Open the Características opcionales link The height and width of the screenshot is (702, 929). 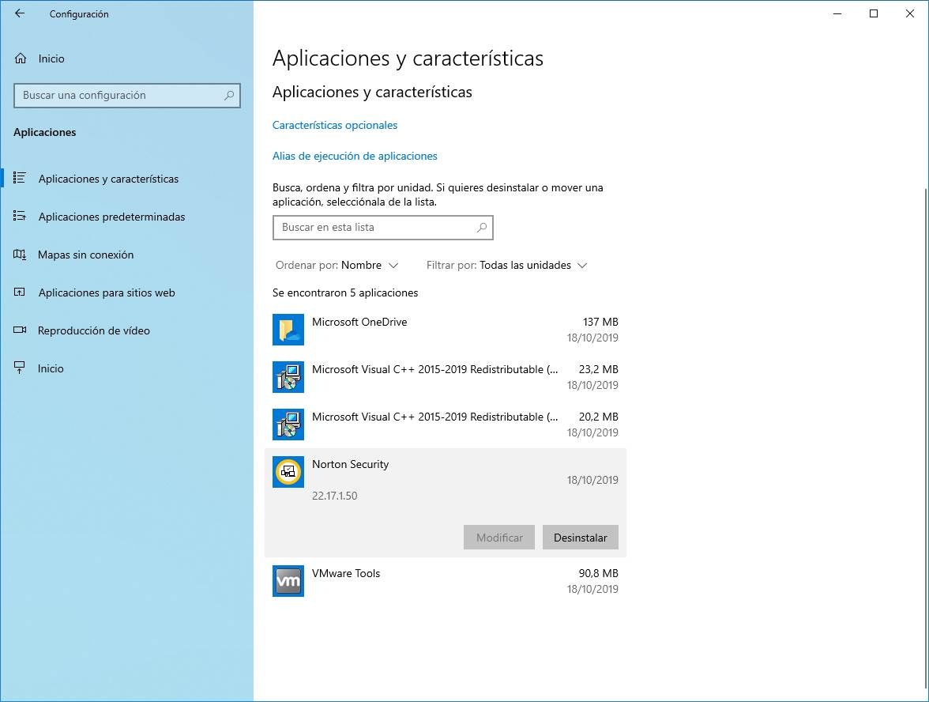tap(335, 125)
